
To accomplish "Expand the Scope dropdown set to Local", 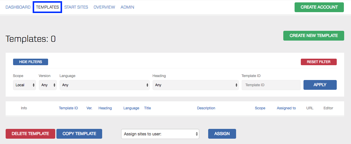I will [24, 85].
